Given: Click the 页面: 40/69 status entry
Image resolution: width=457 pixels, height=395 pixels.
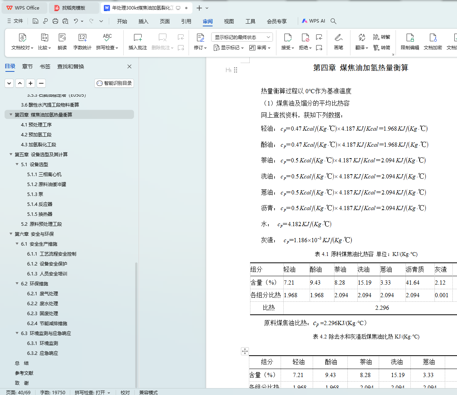Looking at the screenshot, I should (18, 392).
